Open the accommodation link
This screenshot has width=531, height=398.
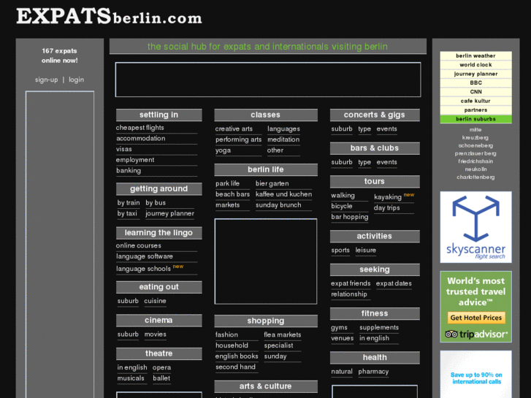pyautogui.click(x=141, y=138)
